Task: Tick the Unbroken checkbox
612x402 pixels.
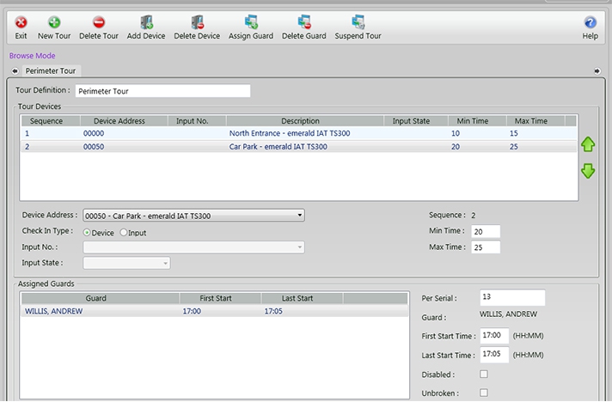Action: [484, 393]
